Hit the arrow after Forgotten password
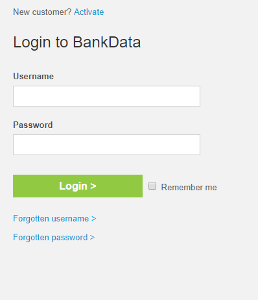Image resolution: width=258 pixels, height=300 pixels. [92, 238]
